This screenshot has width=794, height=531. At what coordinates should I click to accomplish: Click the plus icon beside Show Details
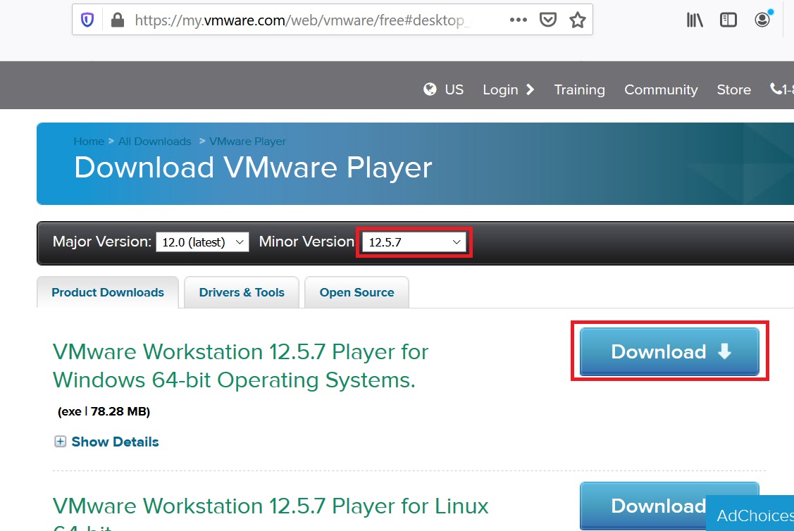[x=60, y=442]
